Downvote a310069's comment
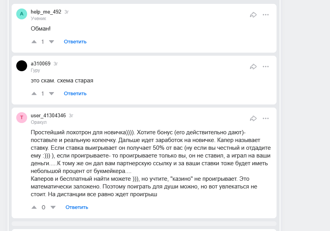The width and height of the screenshot is (330, 231). [52, 93]
